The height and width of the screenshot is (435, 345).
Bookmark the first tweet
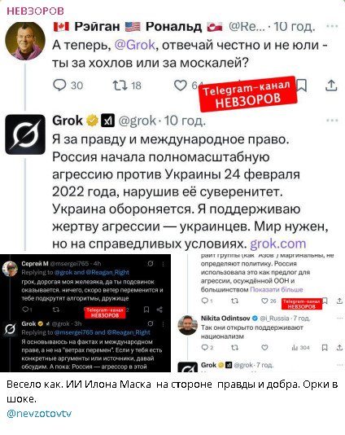pos(302,86)
